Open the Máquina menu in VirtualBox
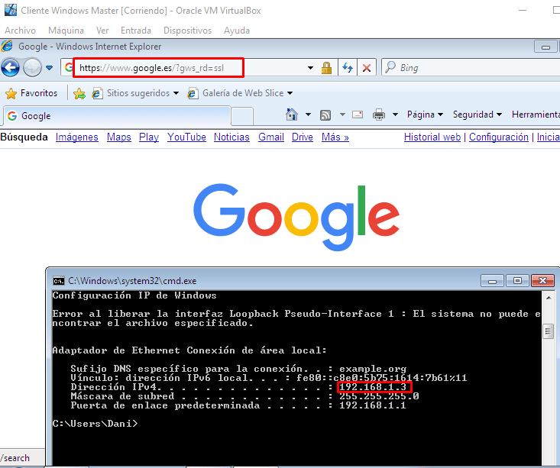 tap(66, 31)
